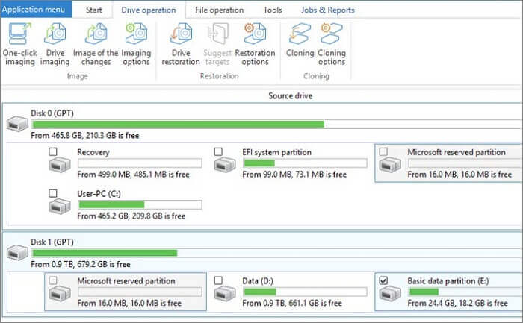Select the Disk 1 (GPT) drive icon
The image size is (523, 323).
click(x=16, y=252)
